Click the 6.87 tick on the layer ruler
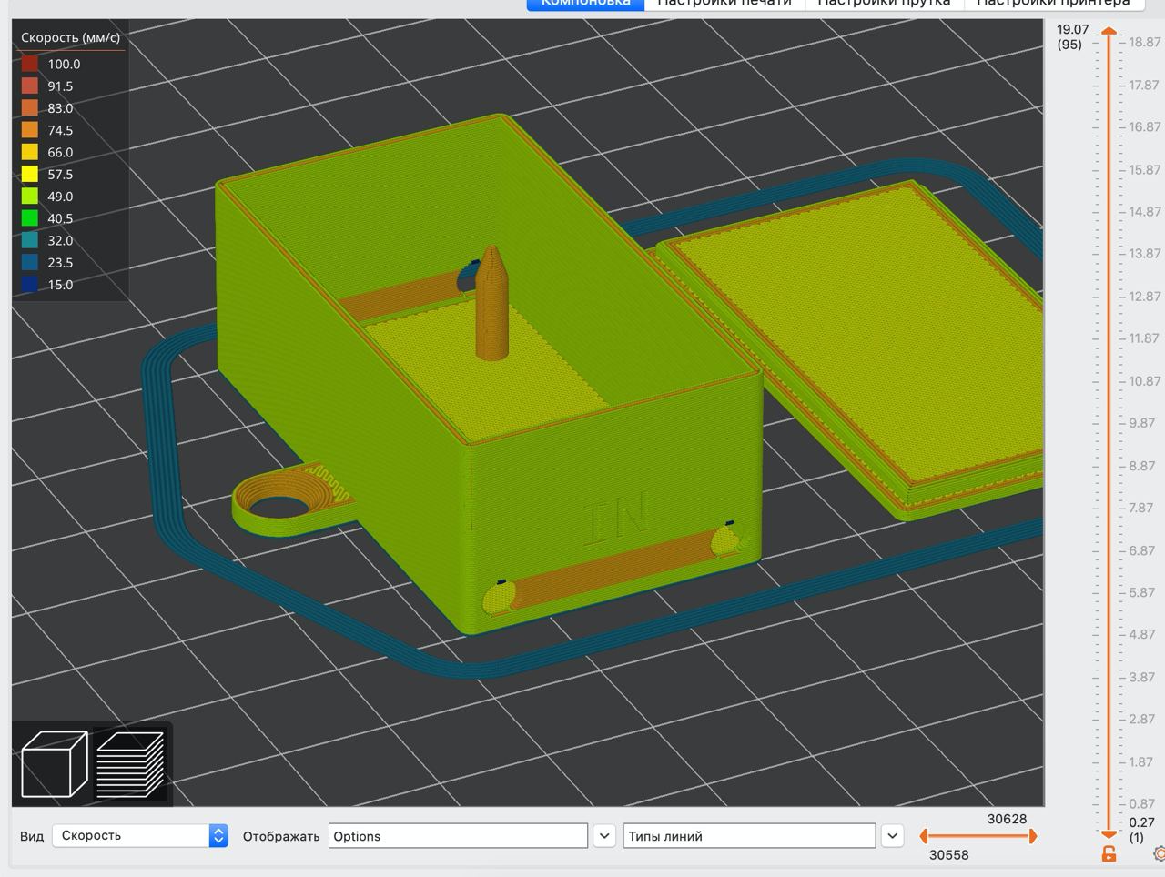Viewport: 1165px width, 877px height. (1141, 550)
